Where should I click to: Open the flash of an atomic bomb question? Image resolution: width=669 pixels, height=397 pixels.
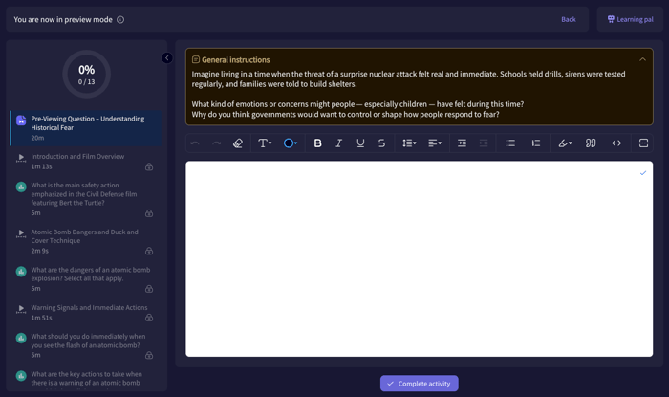(x=86, y=345)
